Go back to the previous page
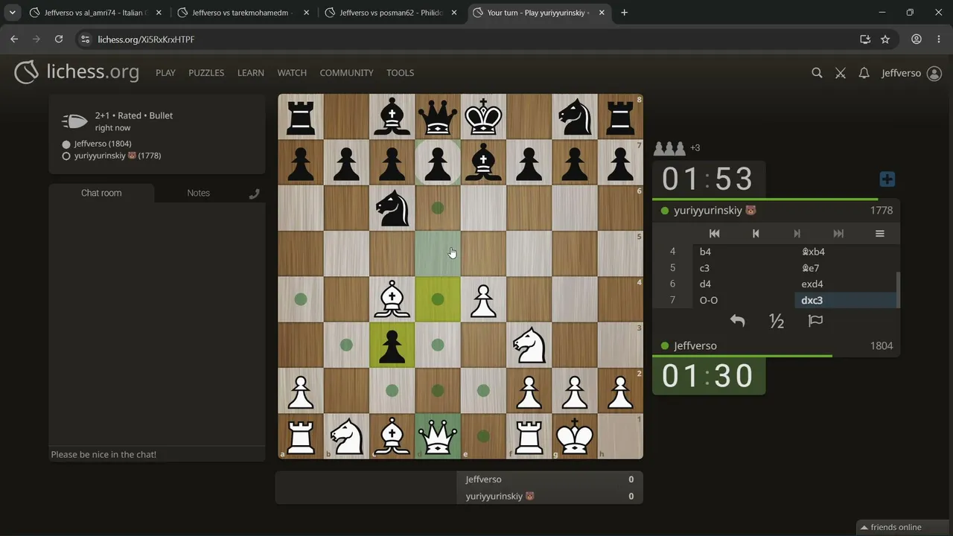 point(14,39)
